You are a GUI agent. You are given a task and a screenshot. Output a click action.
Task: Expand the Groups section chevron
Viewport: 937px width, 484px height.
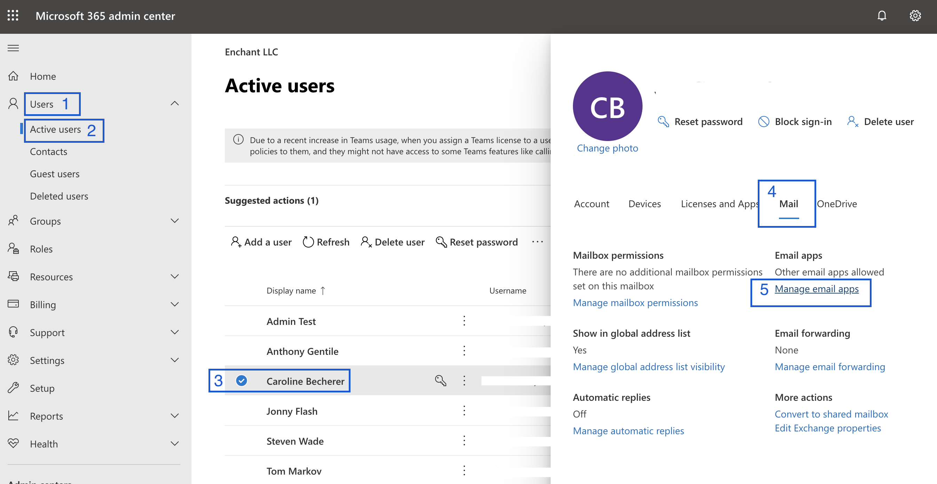point(175,220)
